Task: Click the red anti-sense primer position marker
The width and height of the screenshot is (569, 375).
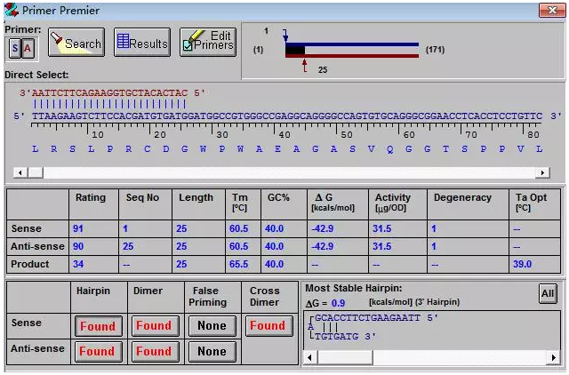Action: point(305,66)
